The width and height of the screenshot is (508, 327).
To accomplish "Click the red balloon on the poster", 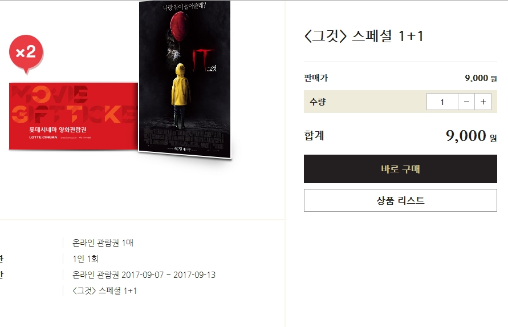I will (179, 26).
